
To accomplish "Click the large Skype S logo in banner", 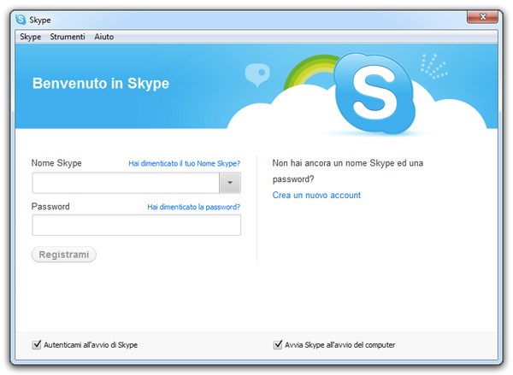I will (375, 94).
